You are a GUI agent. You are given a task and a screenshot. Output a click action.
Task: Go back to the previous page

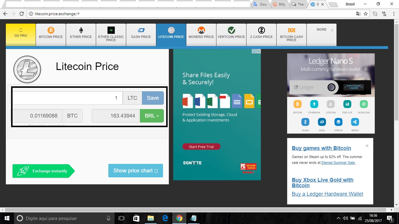click(x=5, y=14)
